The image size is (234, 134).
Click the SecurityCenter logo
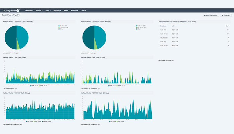(x=11, y=10)
